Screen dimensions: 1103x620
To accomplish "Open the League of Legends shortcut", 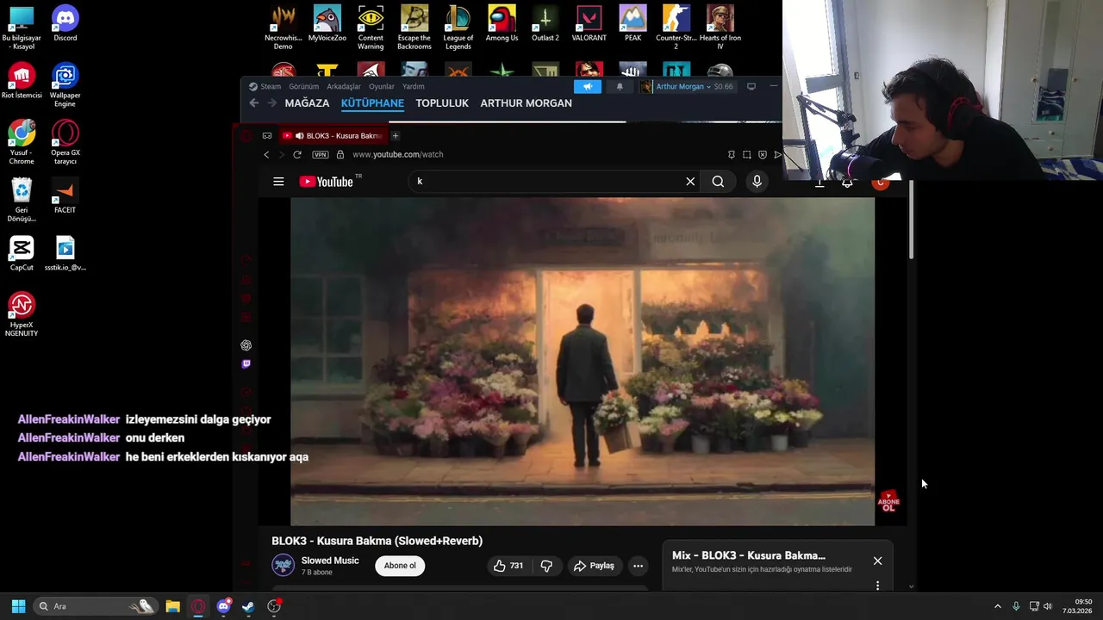I will [x=458, y=28].
